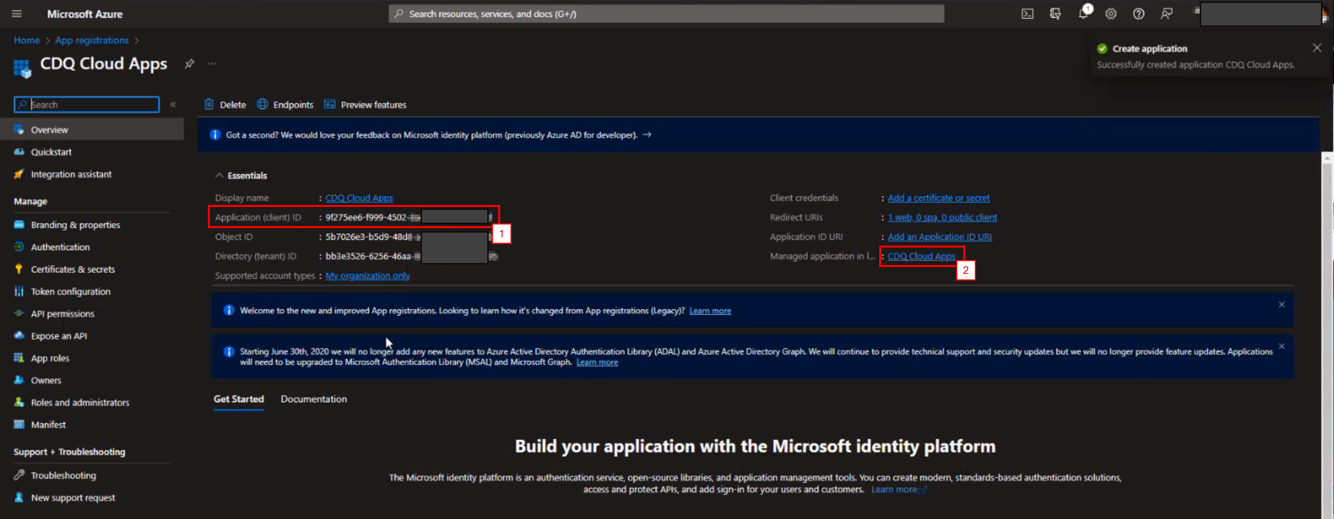Dismiss the new App registrations banner
Image resolution: width=1334 pixels, height=519 pixels.
1282,304
